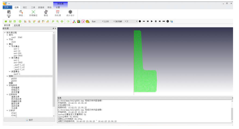The width and height of the screenshot is (239, 129).
Task: Click the yellow tape measure icon
Action: (x=87, y=21)
